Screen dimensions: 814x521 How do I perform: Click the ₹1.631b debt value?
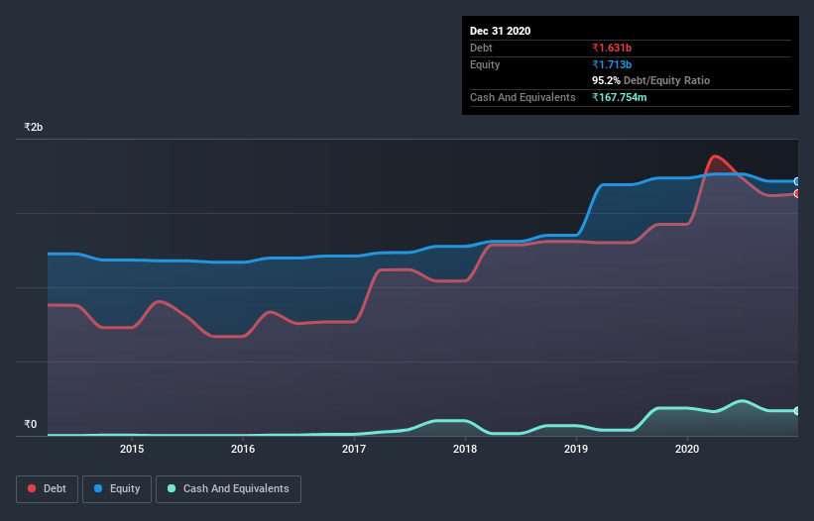coord(612,48)
